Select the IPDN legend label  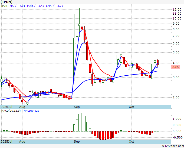[x=4, y=6]
